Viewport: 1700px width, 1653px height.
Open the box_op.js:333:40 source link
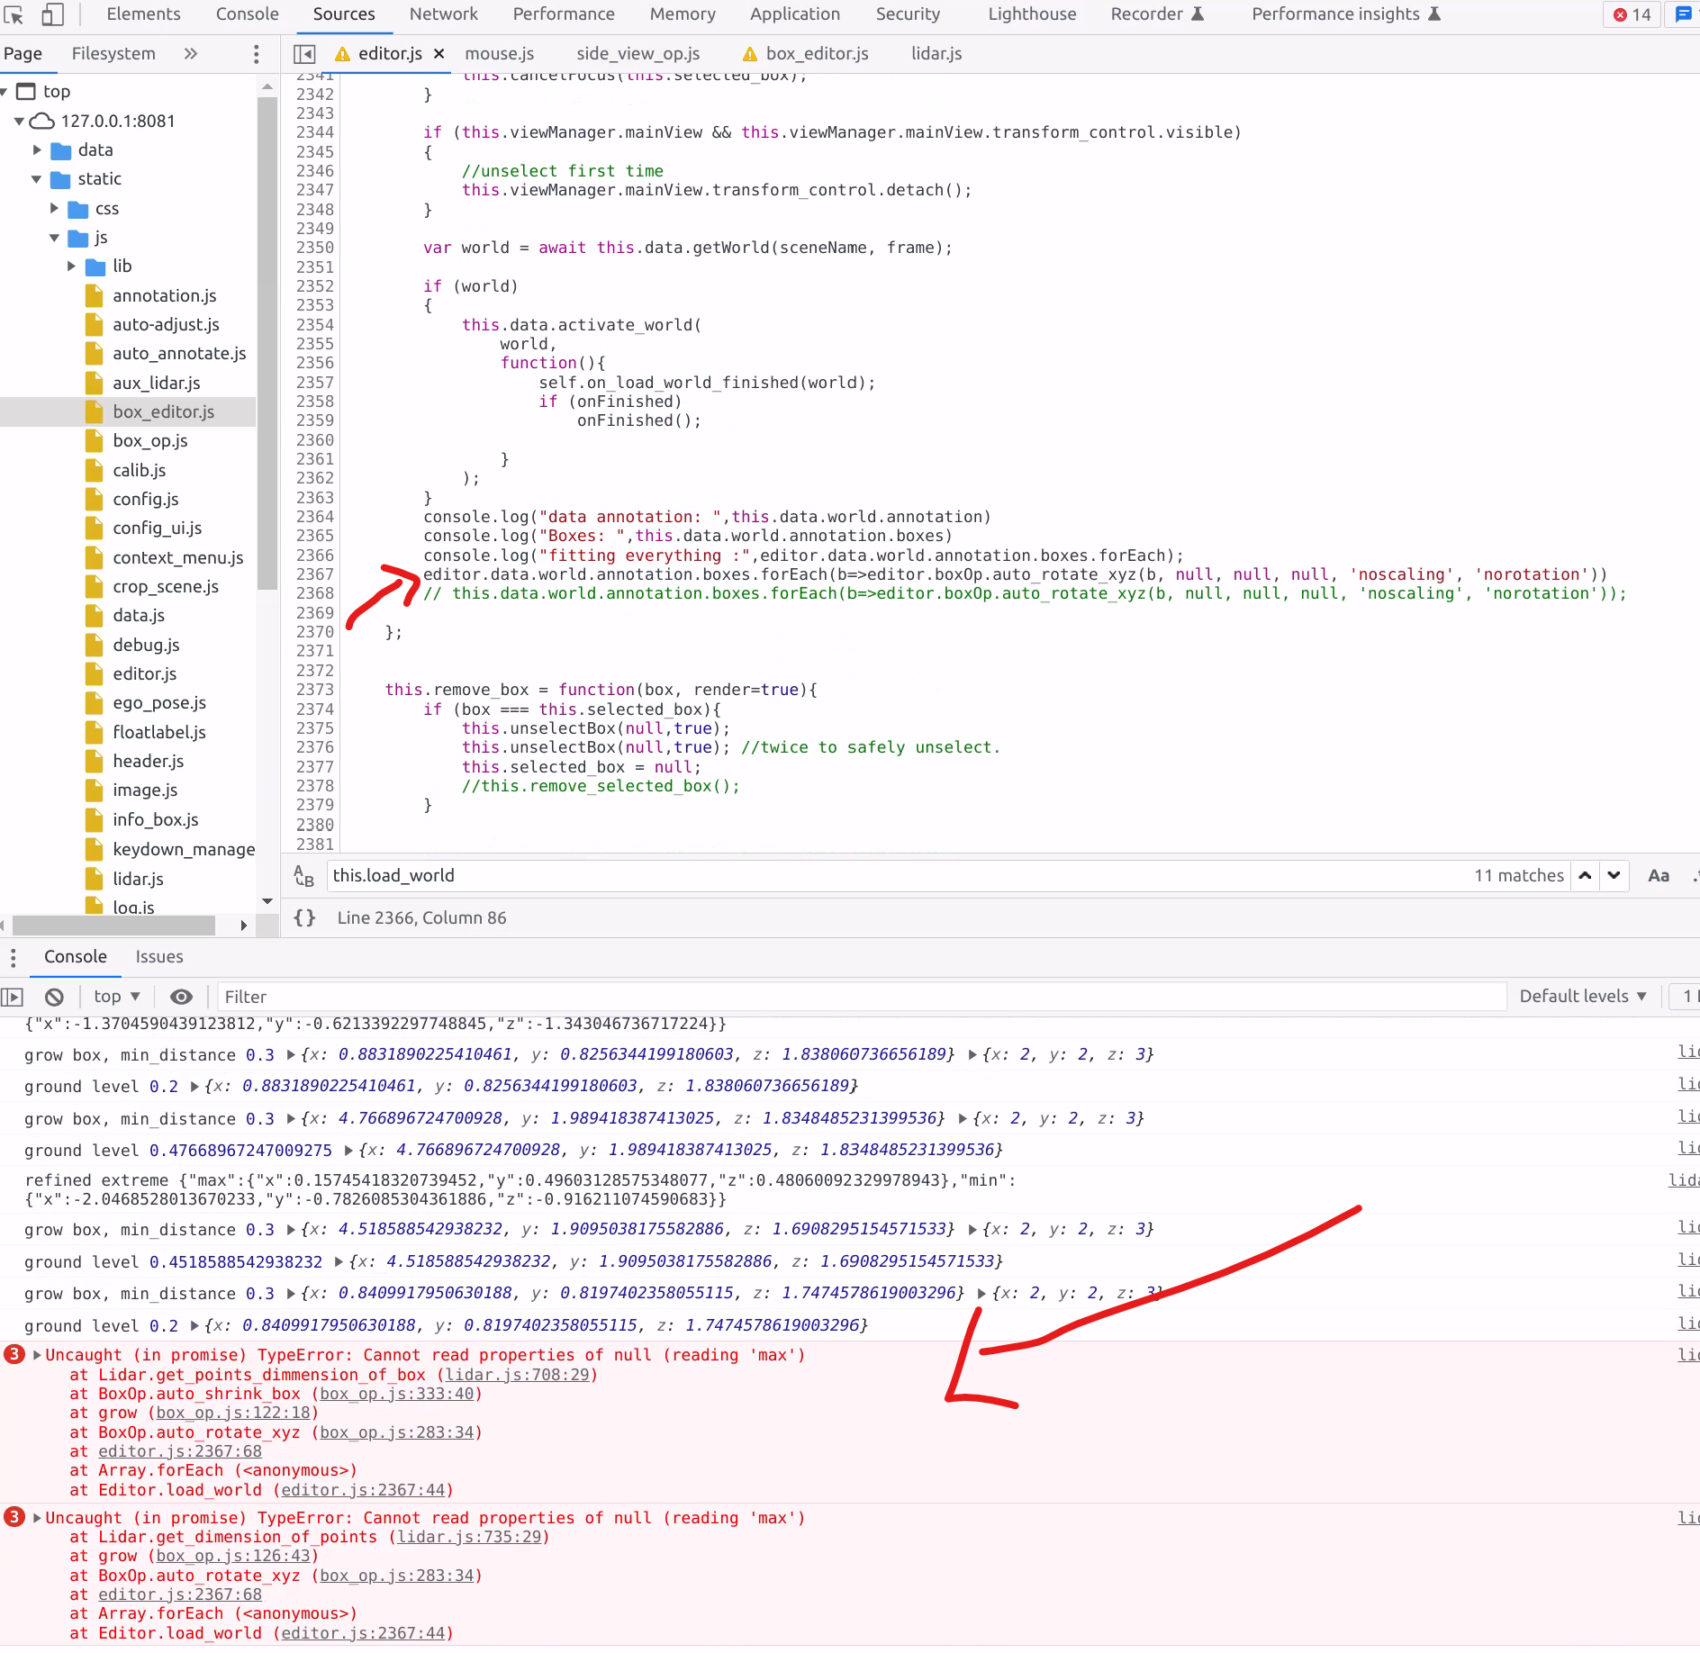point(398,1394)
